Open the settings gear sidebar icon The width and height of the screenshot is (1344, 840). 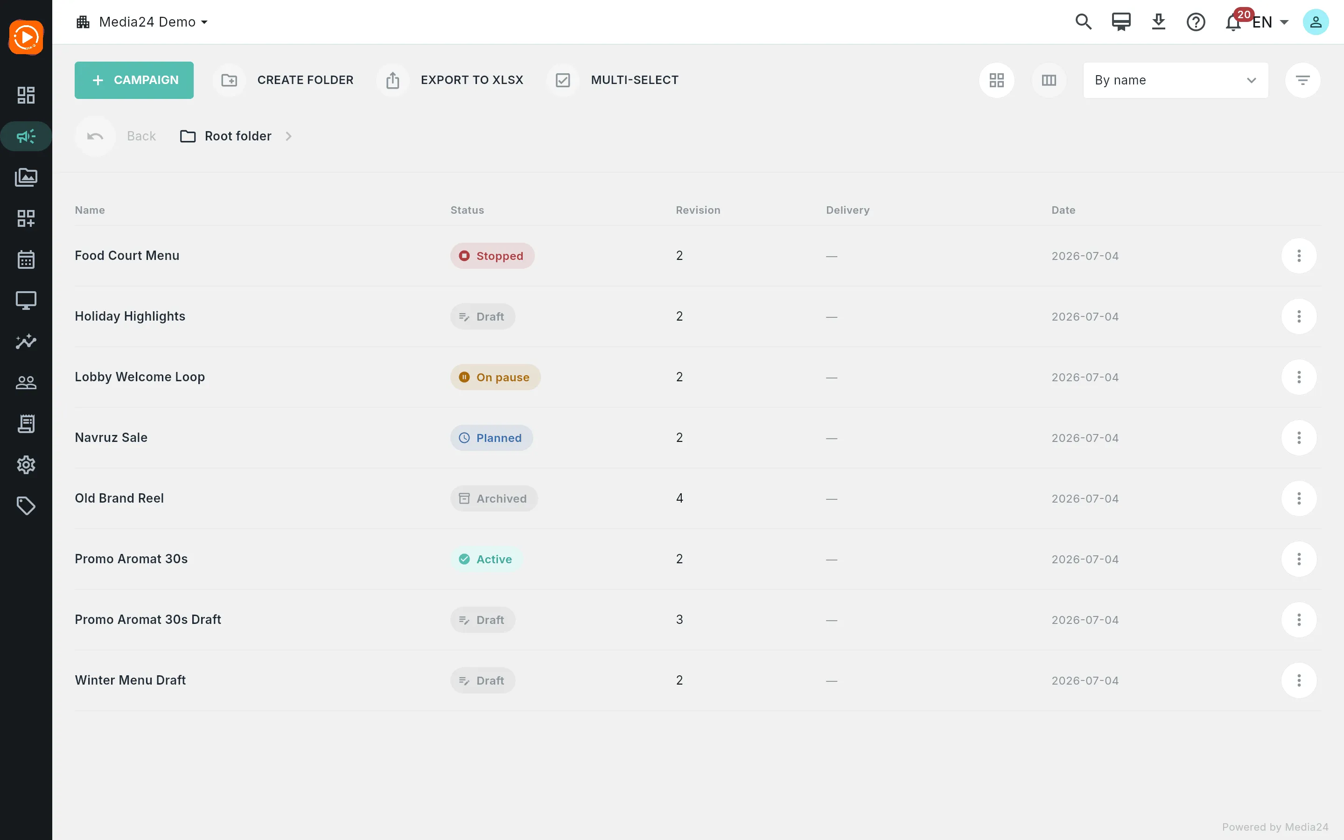pos(26,465)
